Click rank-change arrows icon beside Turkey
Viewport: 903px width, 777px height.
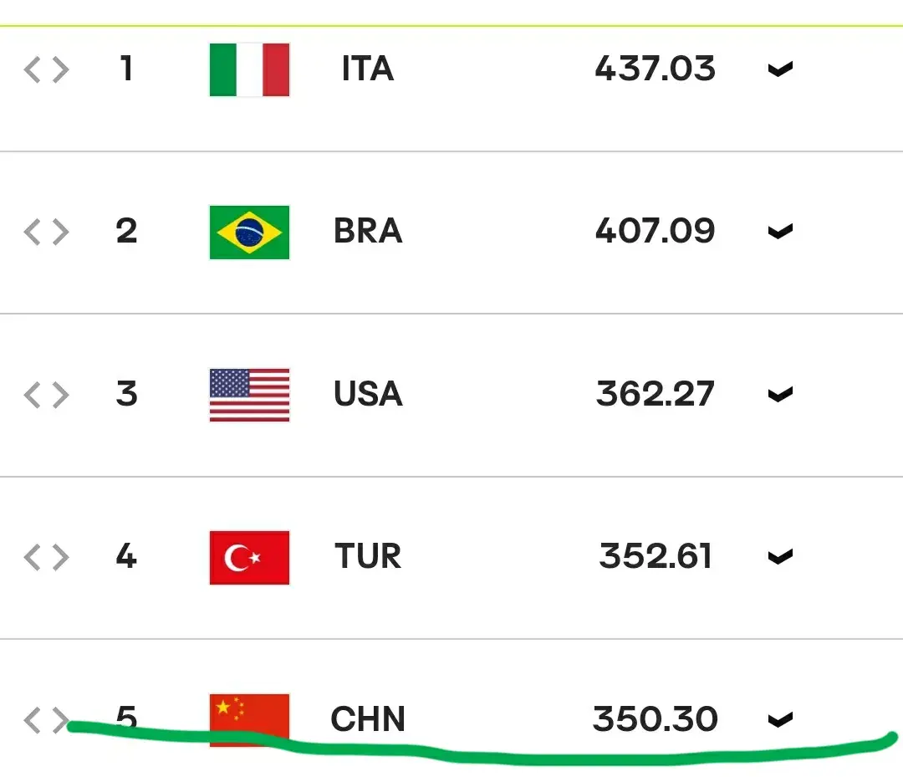(x=47, y=558)
